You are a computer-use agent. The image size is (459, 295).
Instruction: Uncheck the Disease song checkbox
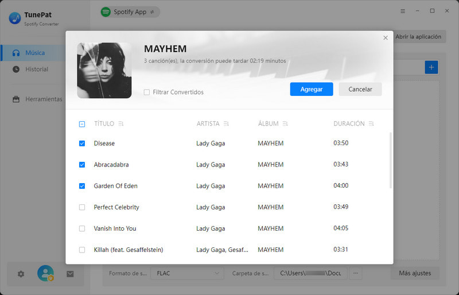82,143
